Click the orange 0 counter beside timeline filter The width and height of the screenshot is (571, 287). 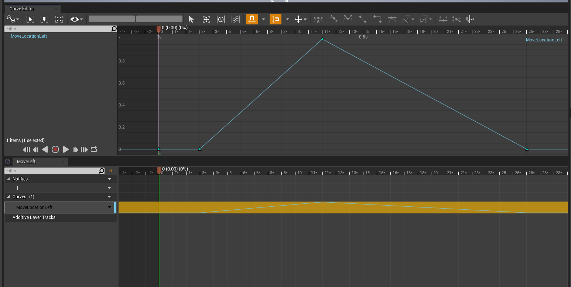[x=110, y=171]
